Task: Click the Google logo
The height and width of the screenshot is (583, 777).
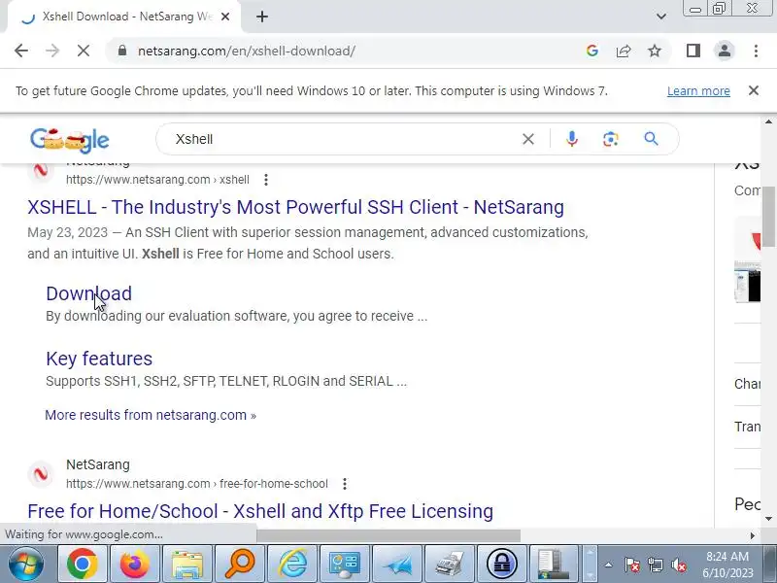Action: point(69,139)
